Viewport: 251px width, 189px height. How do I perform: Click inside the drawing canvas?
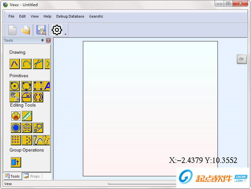150,109
